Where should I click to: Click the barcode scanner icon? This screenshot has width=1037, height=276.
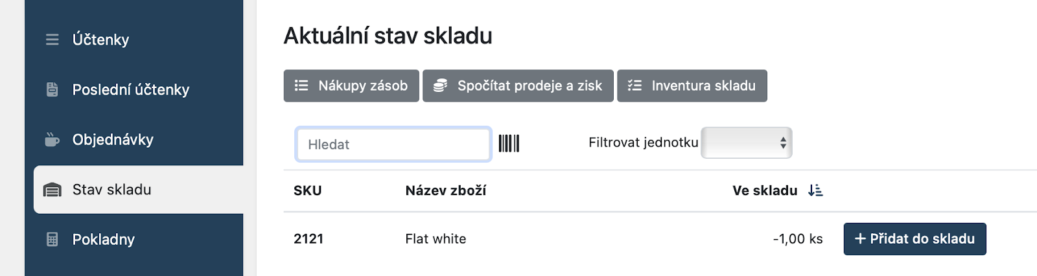click(509, 143)
